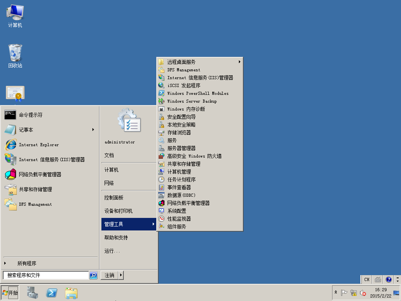The height and width of the screenshot is (301, 401).
Task: Open 服务 (Services) entry
Action: tap(199, 141)
